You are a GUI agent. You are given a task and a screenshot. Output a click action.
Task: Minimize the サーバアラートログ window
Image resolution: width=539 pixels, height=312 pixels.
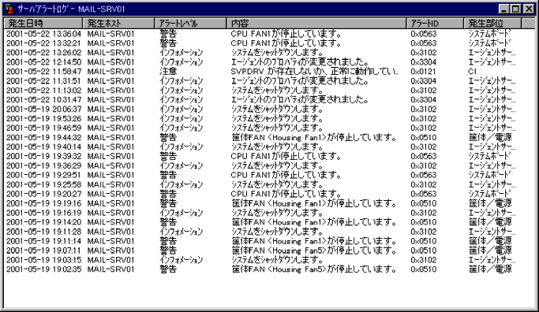click(x=504, y=9)
